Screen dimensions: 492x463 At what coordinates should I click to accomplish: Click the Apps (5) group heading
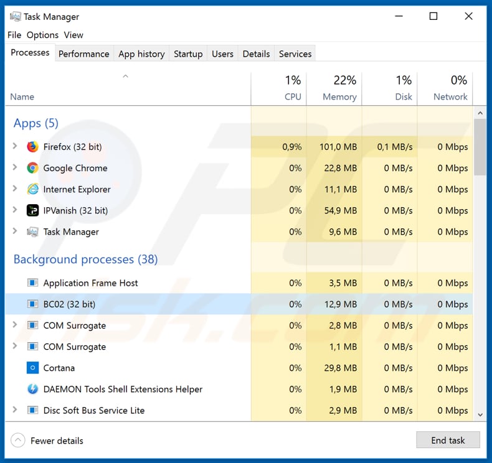click(35, 123)
